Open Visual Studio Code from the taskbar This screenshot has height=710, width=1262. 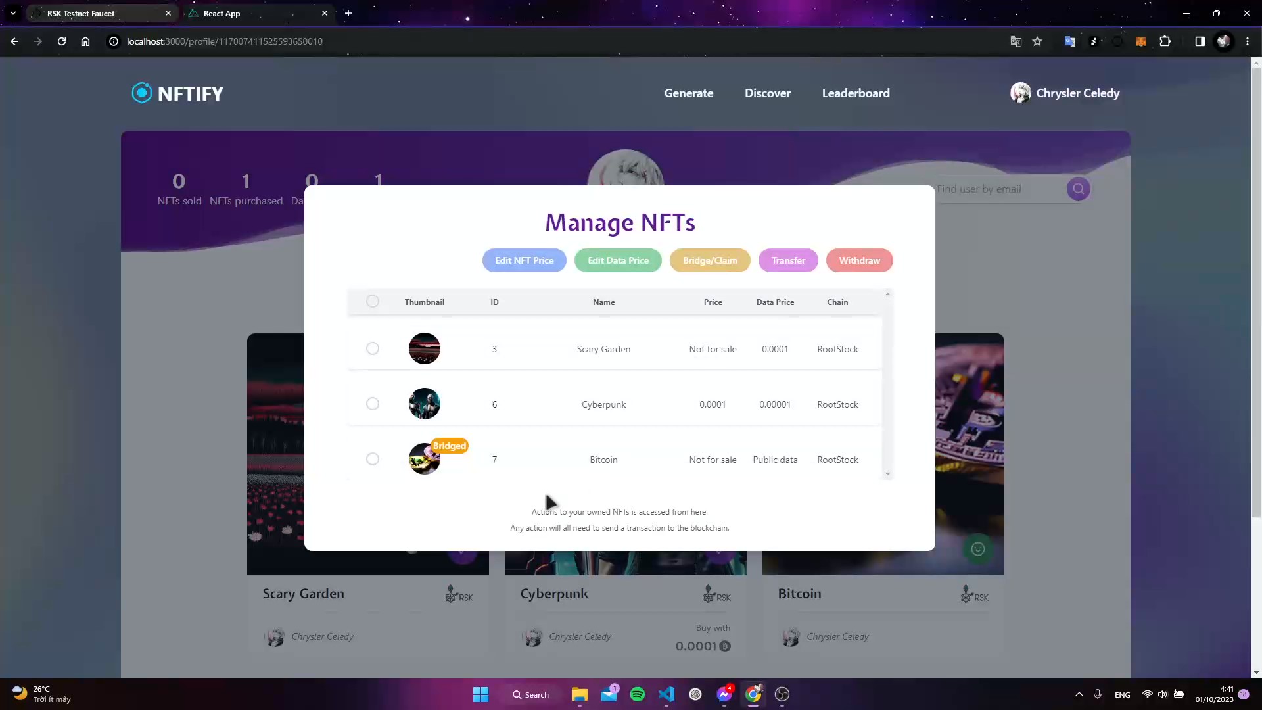[666, 694]
